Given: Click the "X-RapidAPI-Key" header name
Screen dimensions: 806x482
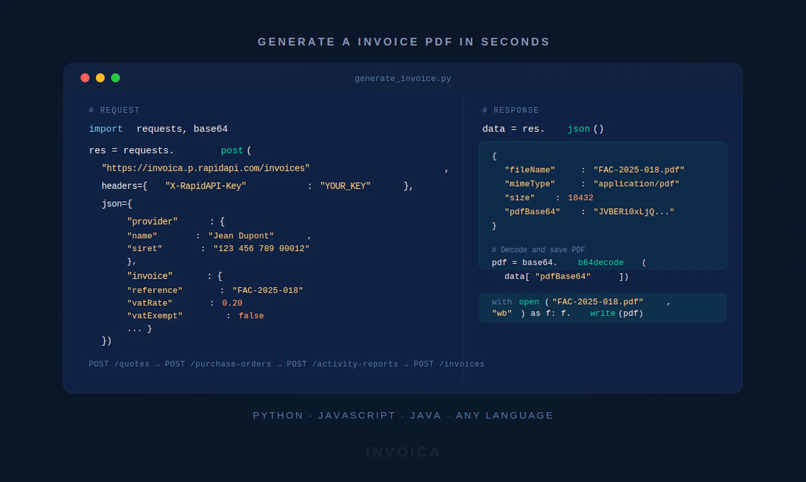Looking at the screenshot, I should point(206,186).
